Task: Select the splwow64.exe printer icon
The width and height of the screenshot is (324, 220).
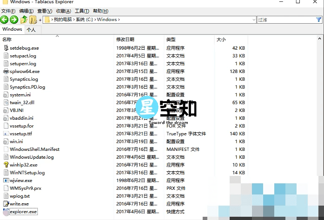Action: pos(6,71)
